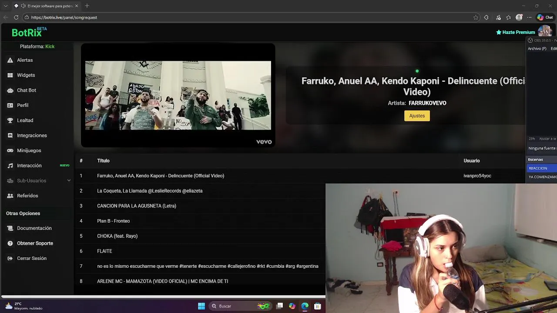Open the Lealtad trophy icon
Viewport: 557px width, 313px height.
pos(10,120)
